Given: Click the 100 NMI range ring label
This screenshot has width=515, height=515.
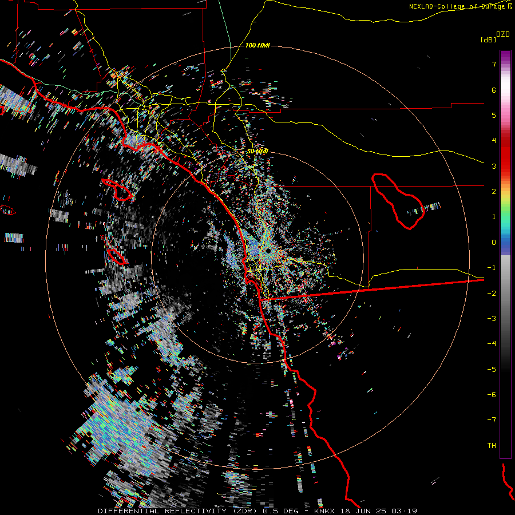Looking at the screenshot, I should click(258, 45).
